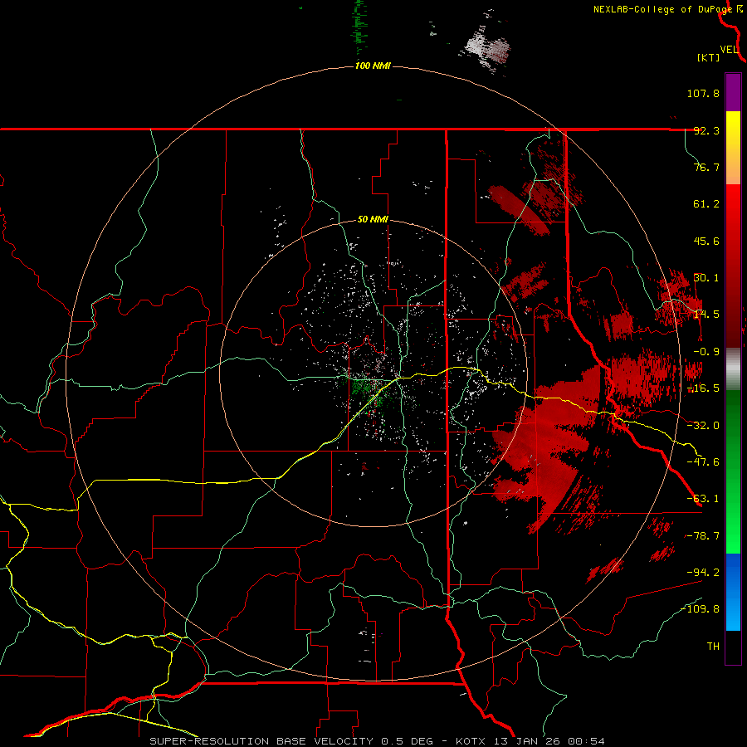Click the yellow-orange segment of color bar
The width and height of the screenshot is (747, 747).
(733, 148)
